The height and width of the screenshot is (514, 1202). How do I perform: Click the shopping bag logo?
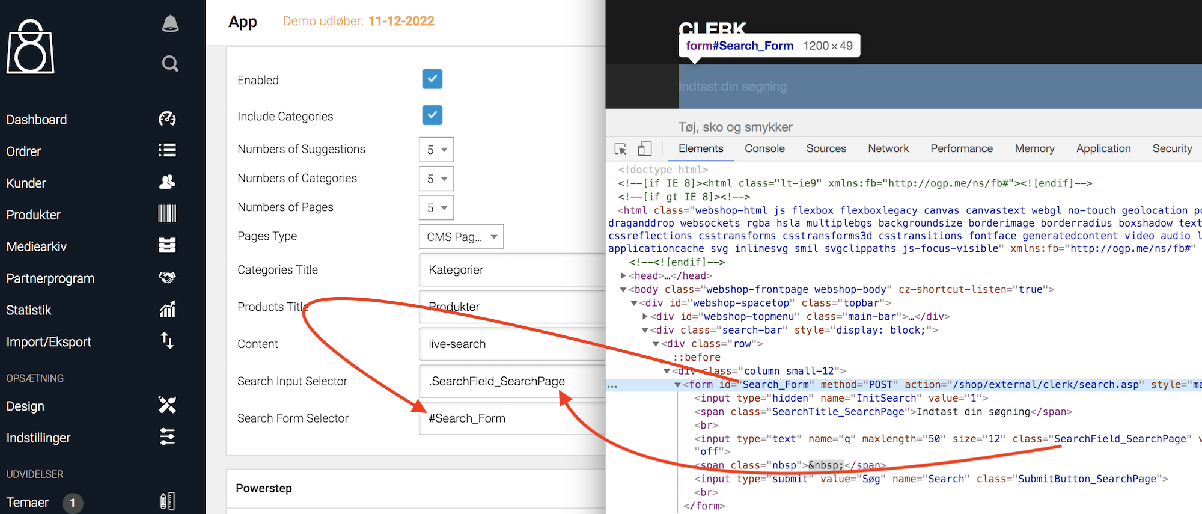30,47
